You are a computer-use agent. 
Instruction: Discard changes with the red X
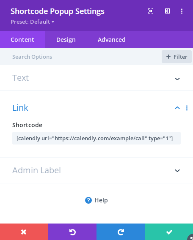(24, 232)
